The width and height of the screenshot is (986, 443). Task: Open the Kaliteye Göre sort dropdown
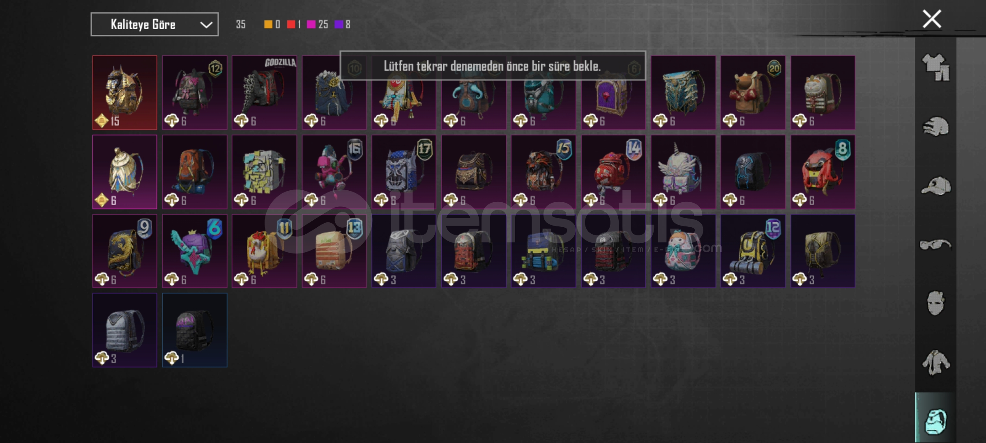pos(154,25)
